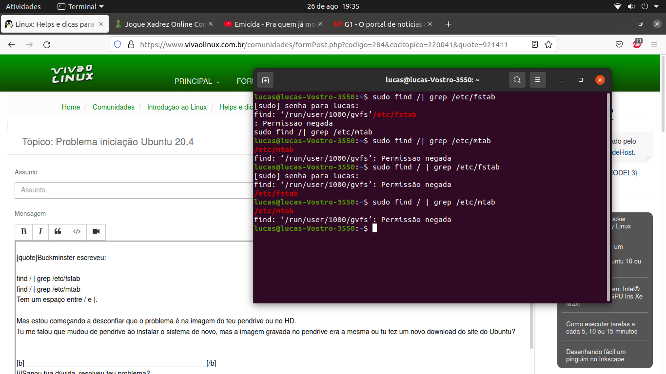Go forward in Firefox
The width and height of the screenshot is (666, 374).
pos(29,44)
